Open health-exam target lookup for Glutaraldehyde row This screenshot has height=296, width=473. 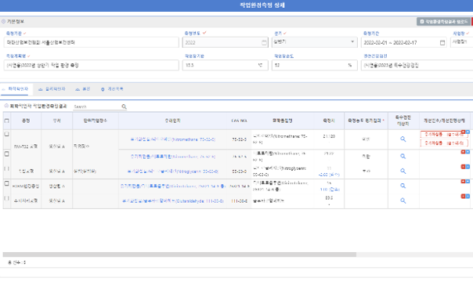(403, 200)
